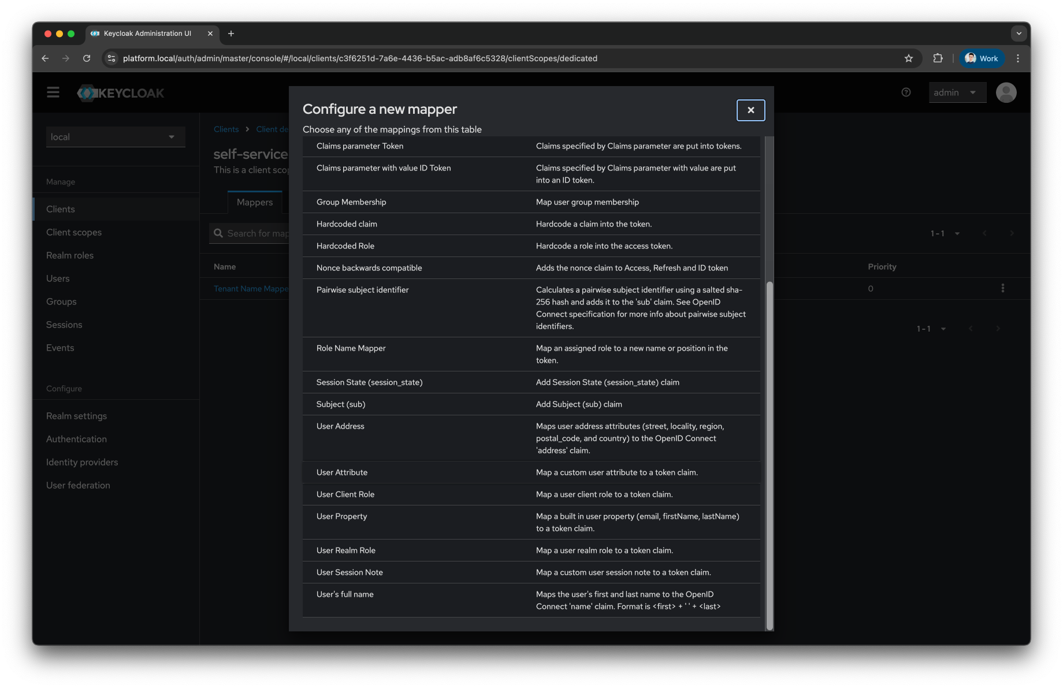This screenshot has width=1063, height=688.
Task: Open site information via the padlock icon
Action: [x=111, y=58]
